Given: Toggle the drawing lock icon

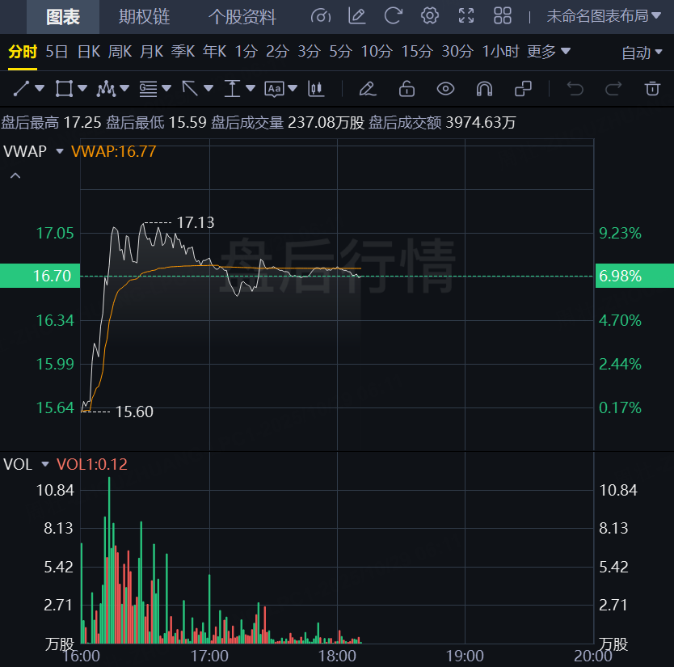Looking at the screenshot, I should click(407, 88).
